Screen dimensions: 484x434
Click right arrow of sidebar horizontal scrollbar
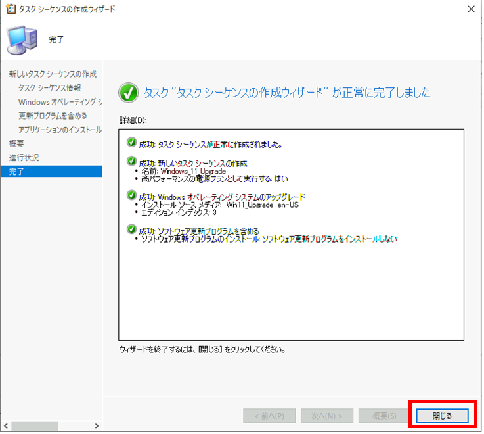(97, 425)
